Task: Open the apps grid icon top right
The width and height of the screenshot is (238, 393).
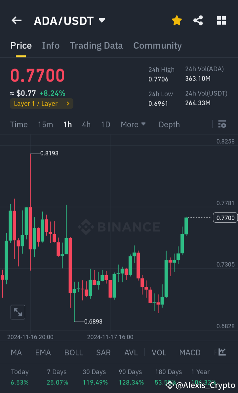Action: pos(221,20)
